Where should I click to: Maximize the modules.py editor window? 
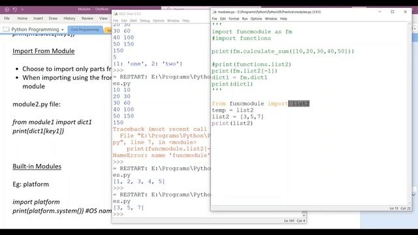pos(393,12)
